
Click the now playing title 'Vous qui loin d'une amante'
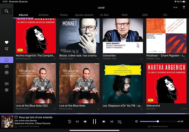click(36, 117)
